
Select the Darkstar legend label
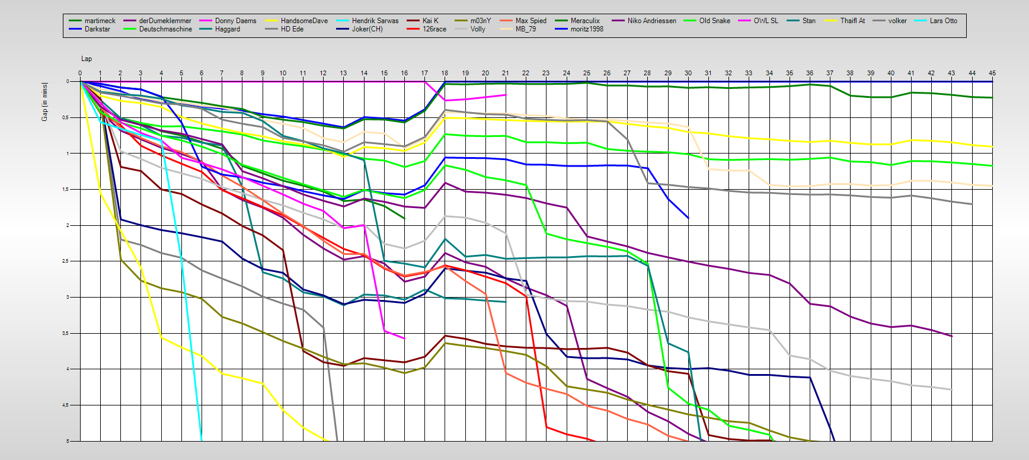pyautogui.click(x=97, y=29)
